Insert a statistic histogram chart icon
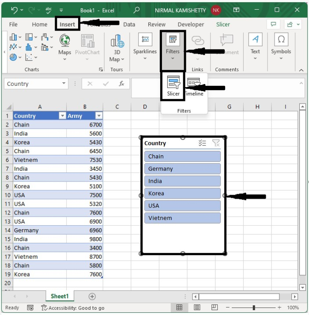This screenshot has height=315, width=309. [29, 47]
